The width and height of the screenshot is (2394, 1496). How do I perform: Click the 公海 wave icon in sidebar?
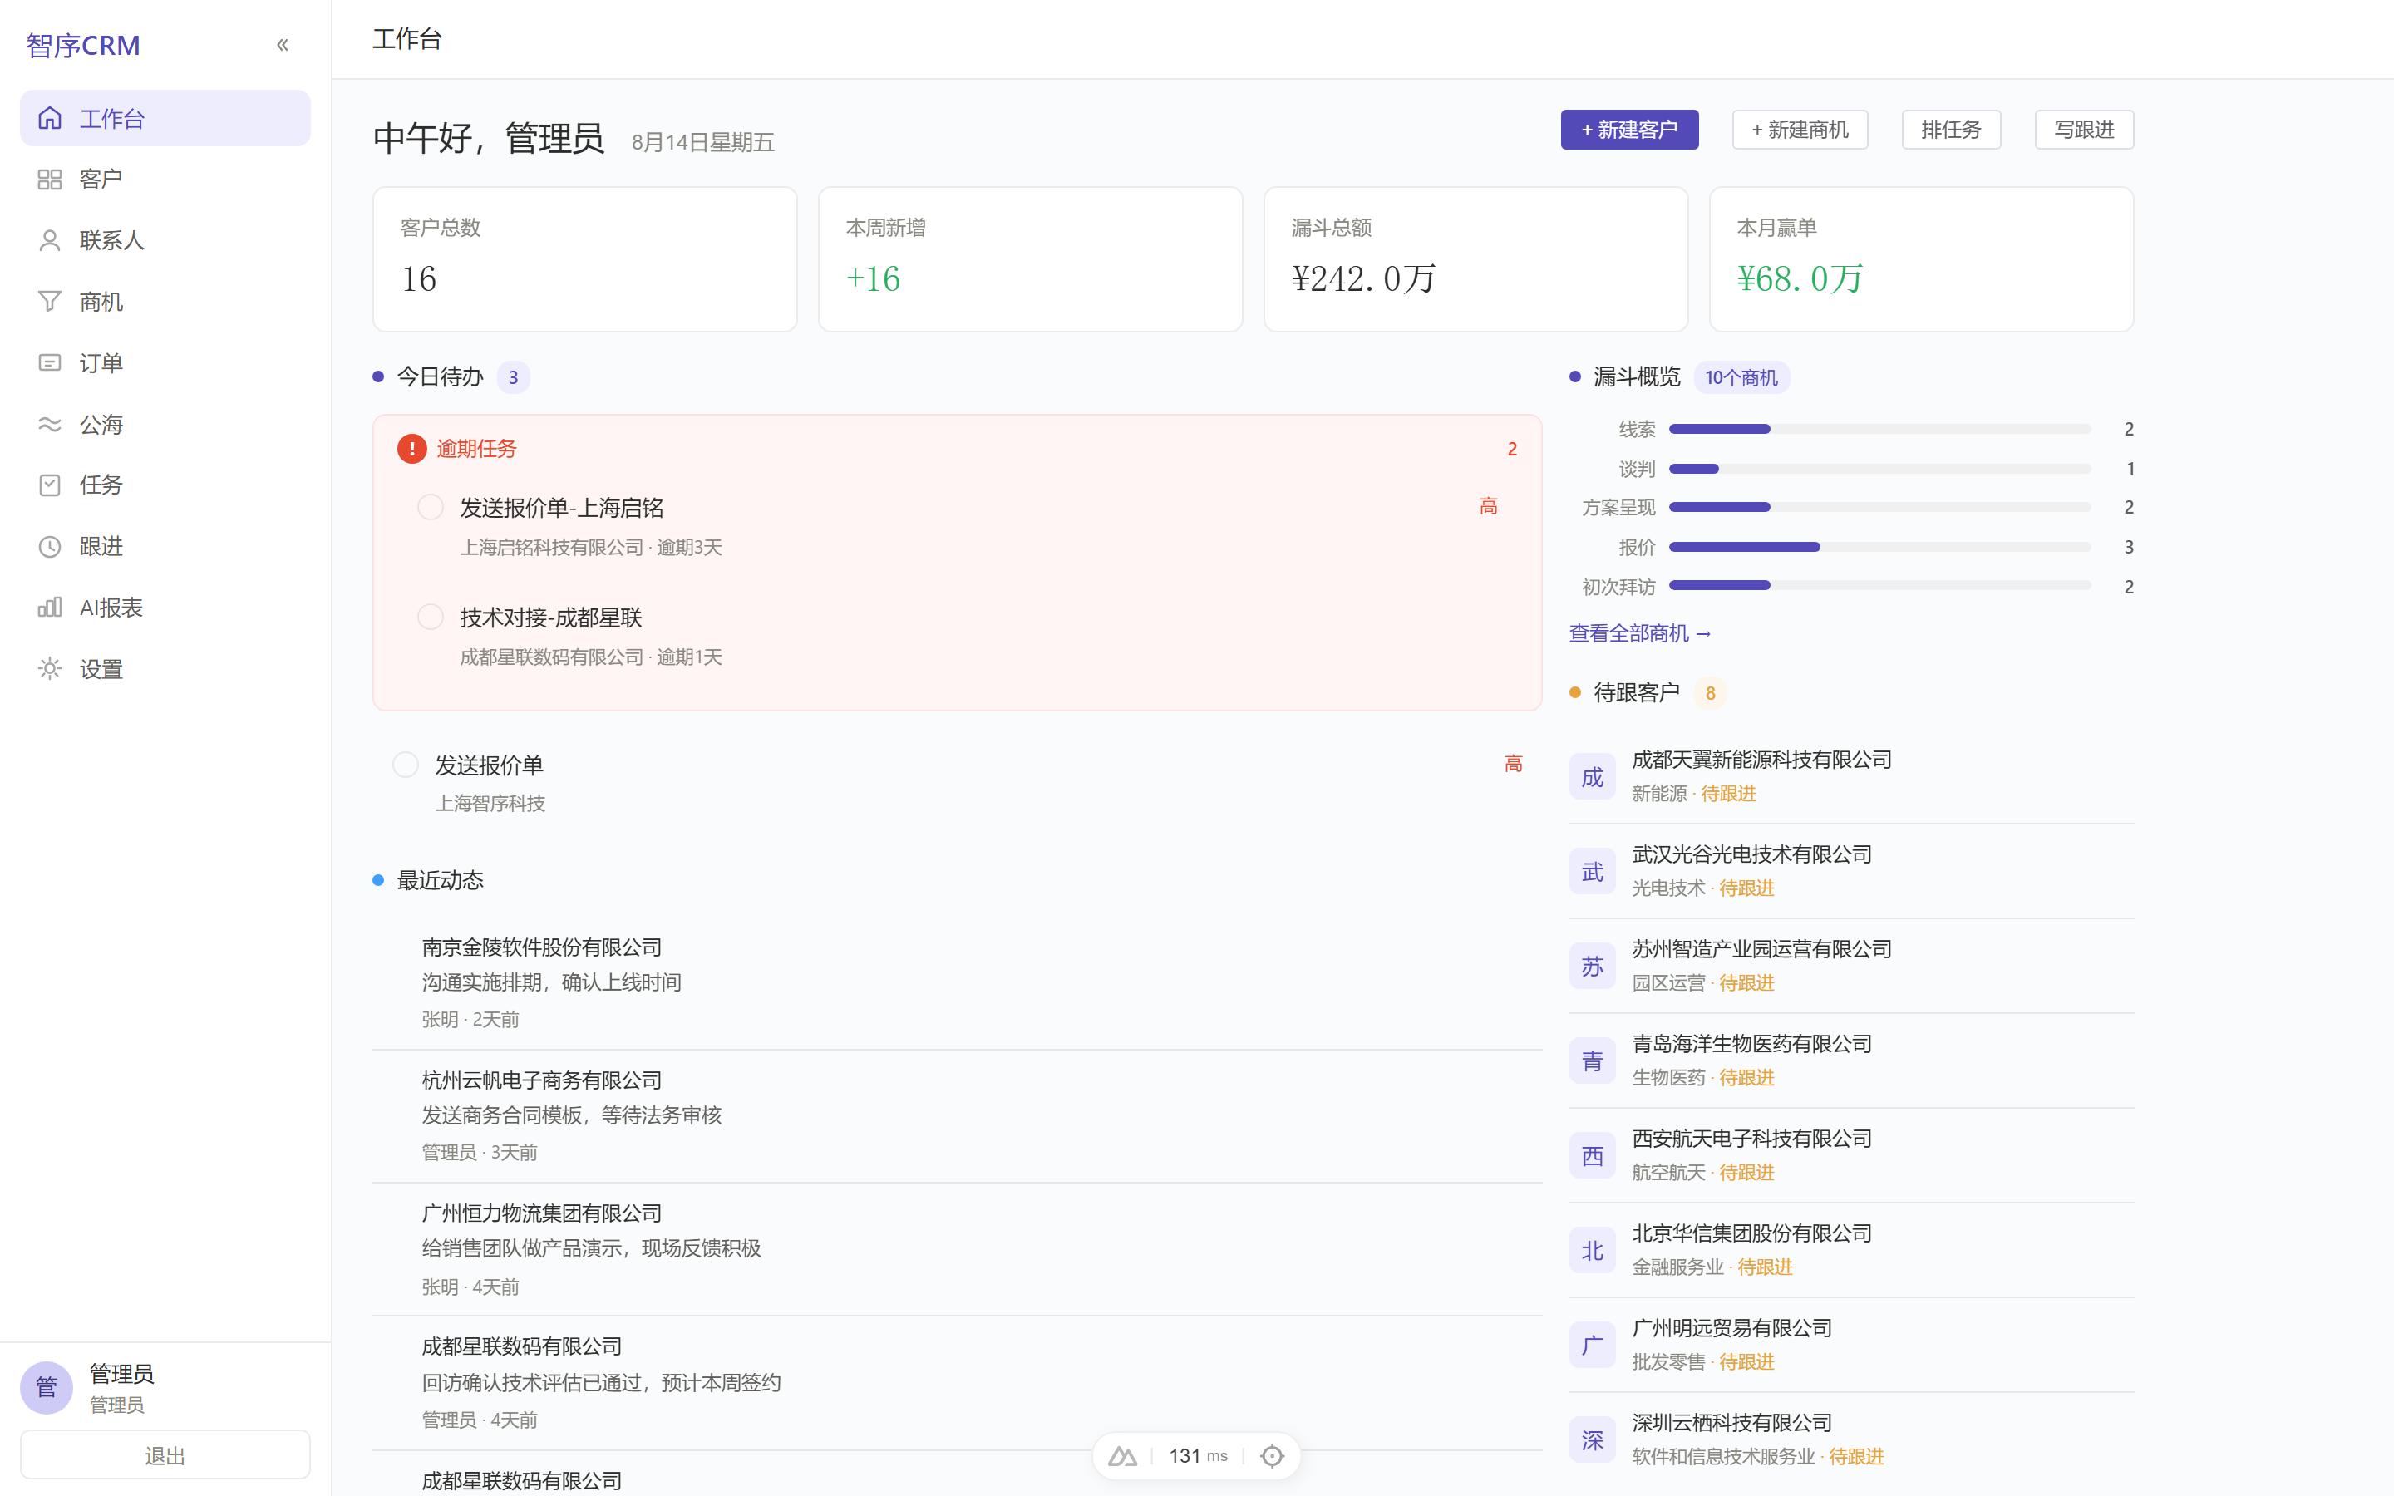50,425
